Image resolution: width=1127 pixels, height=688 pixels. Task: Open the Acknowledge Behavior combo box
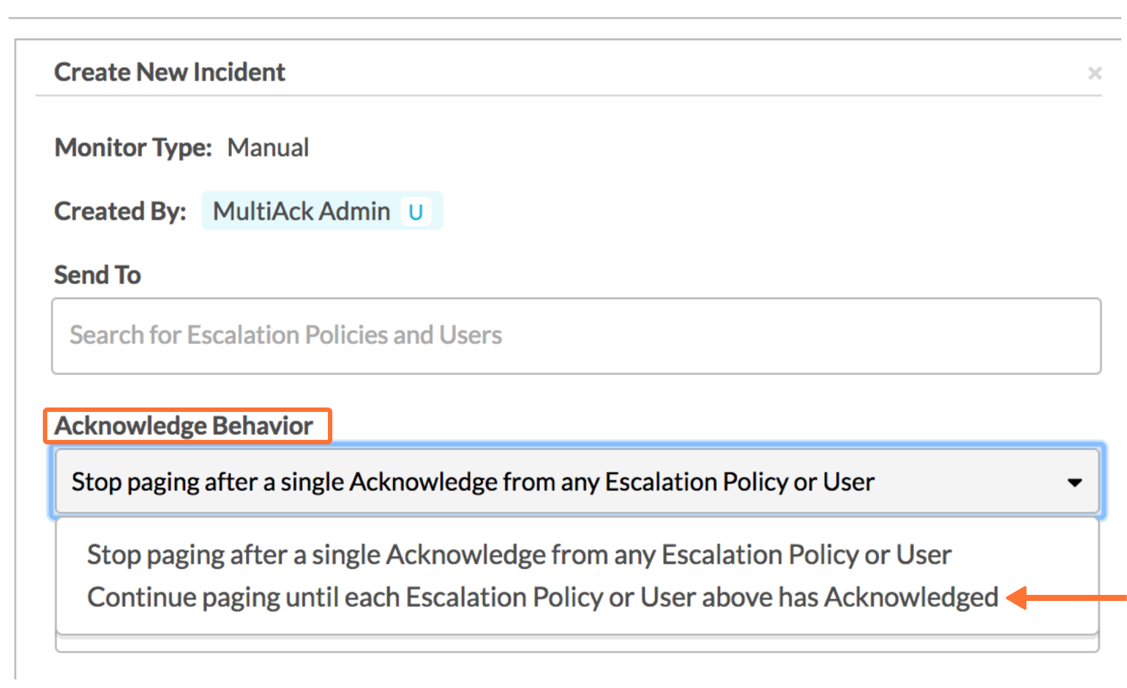[578, 481]
